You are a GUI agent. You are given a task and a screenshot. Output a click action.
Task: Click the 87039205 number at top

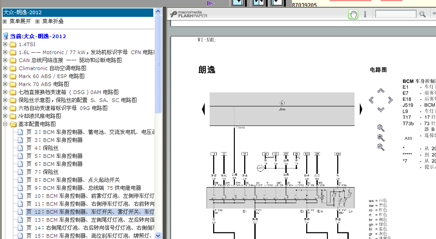click(304, 5)
